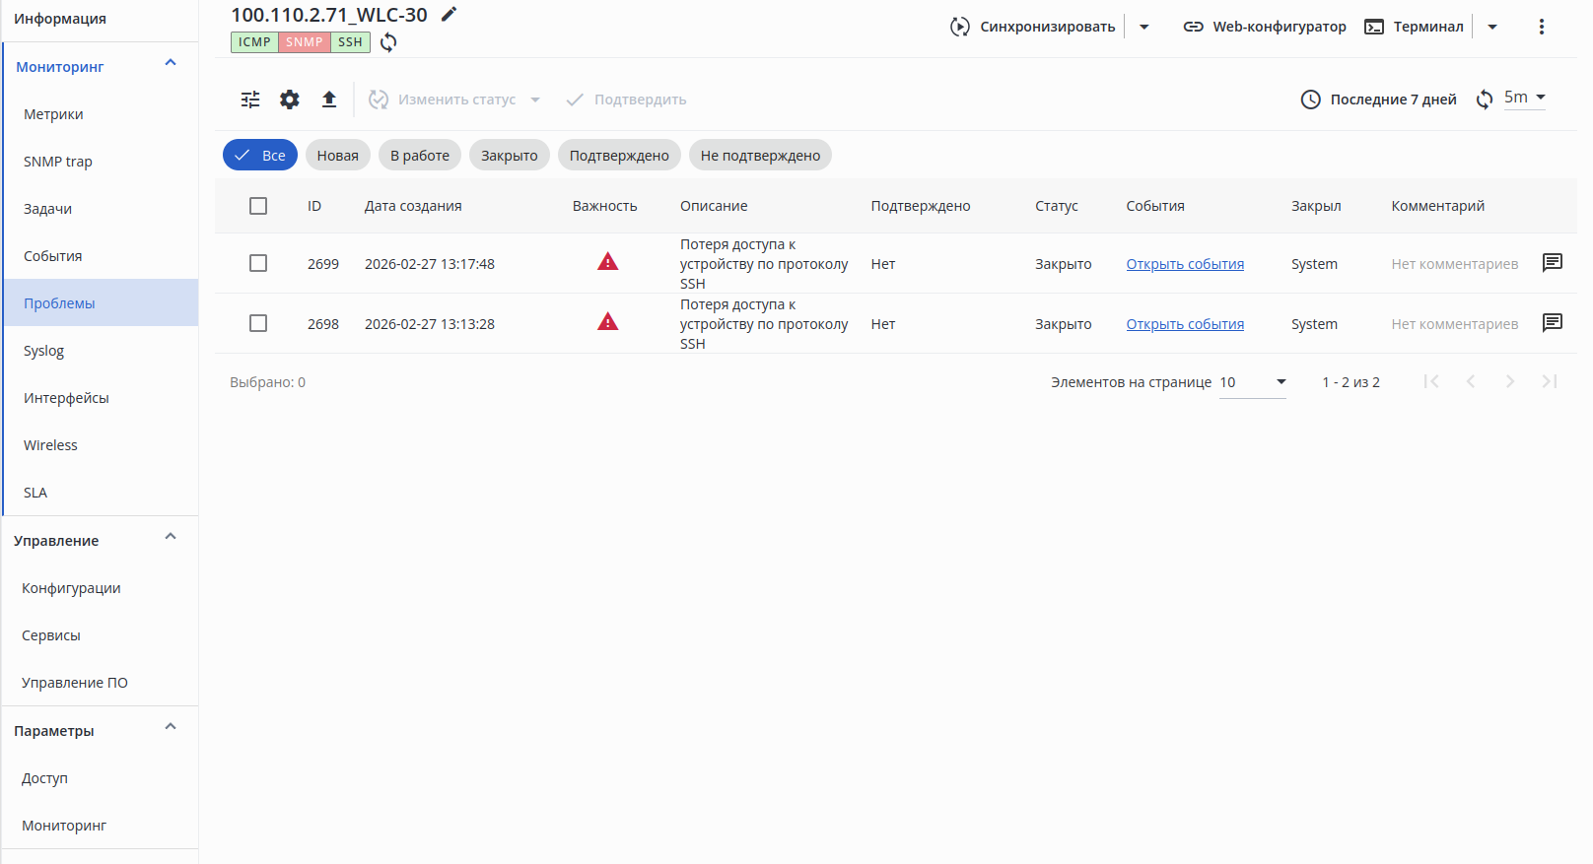
Task: Open the Последние 7 дней time range
Action: [x=1378, y=100]
